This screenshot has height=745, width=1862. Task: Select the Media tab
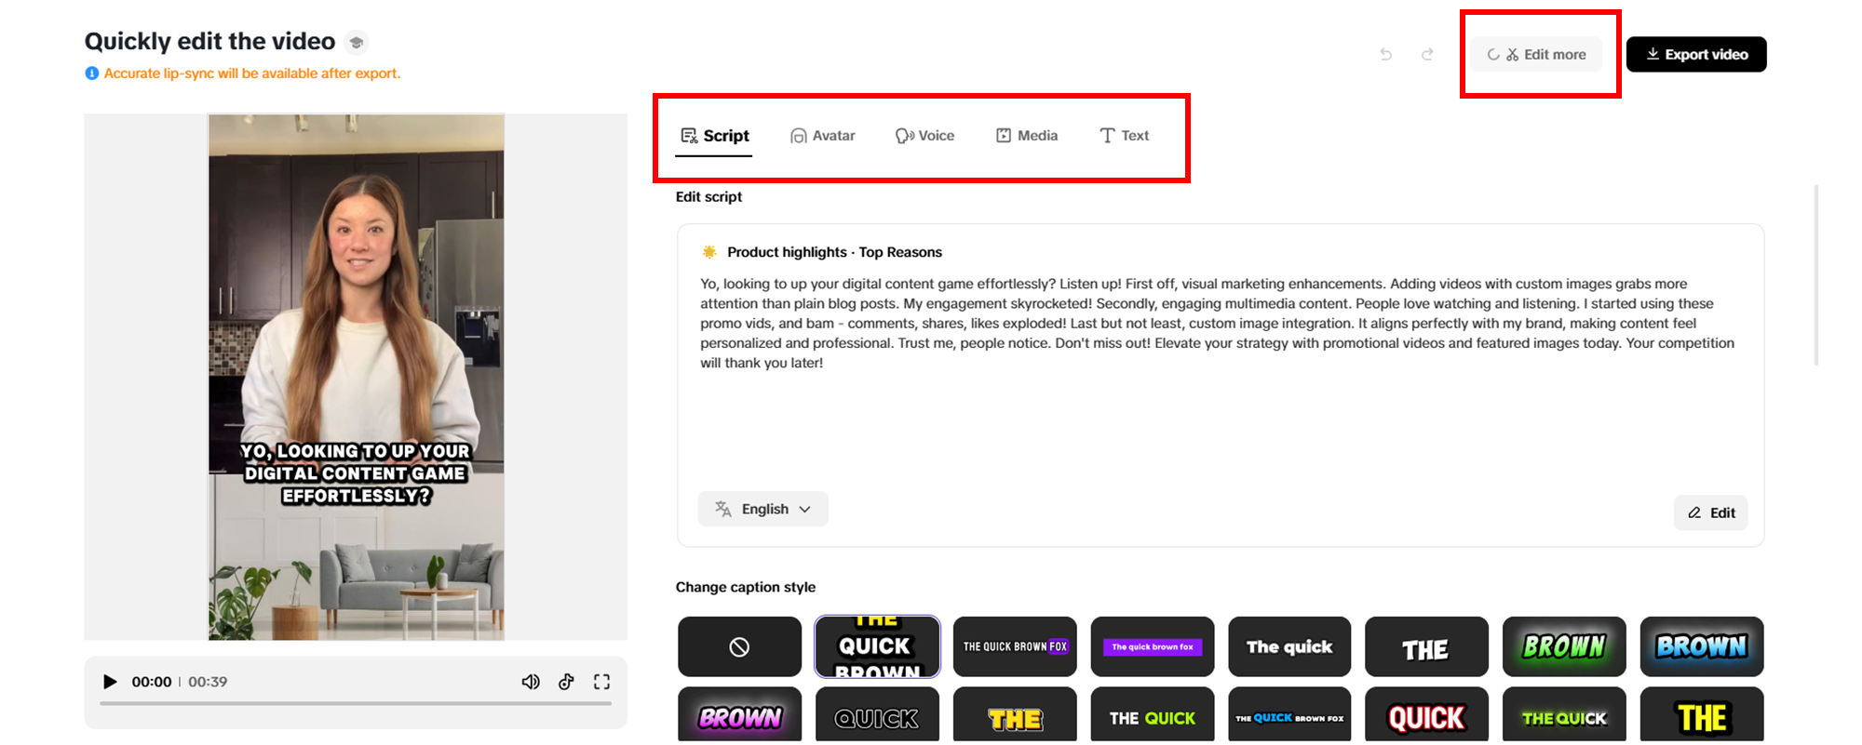[1027, 136]
